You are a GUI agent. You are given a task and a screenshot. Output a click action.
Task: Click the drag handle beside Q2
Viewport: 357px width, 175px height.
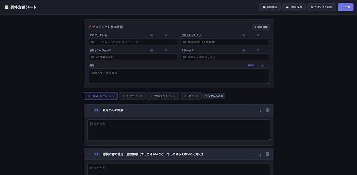[x=90, y=154]
